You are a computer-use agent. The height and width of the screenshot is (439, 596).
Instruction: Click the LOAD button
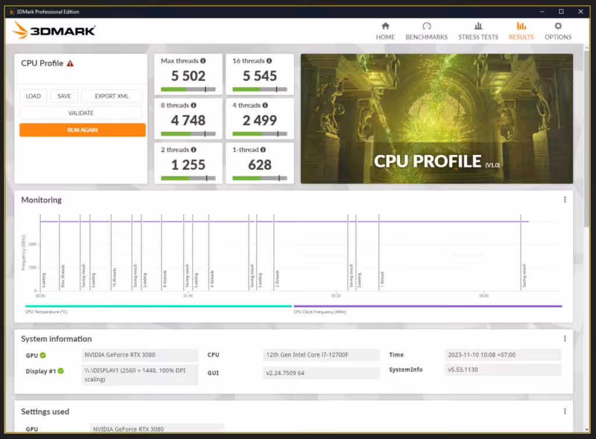pyautogui.click(x=33, y=96)
